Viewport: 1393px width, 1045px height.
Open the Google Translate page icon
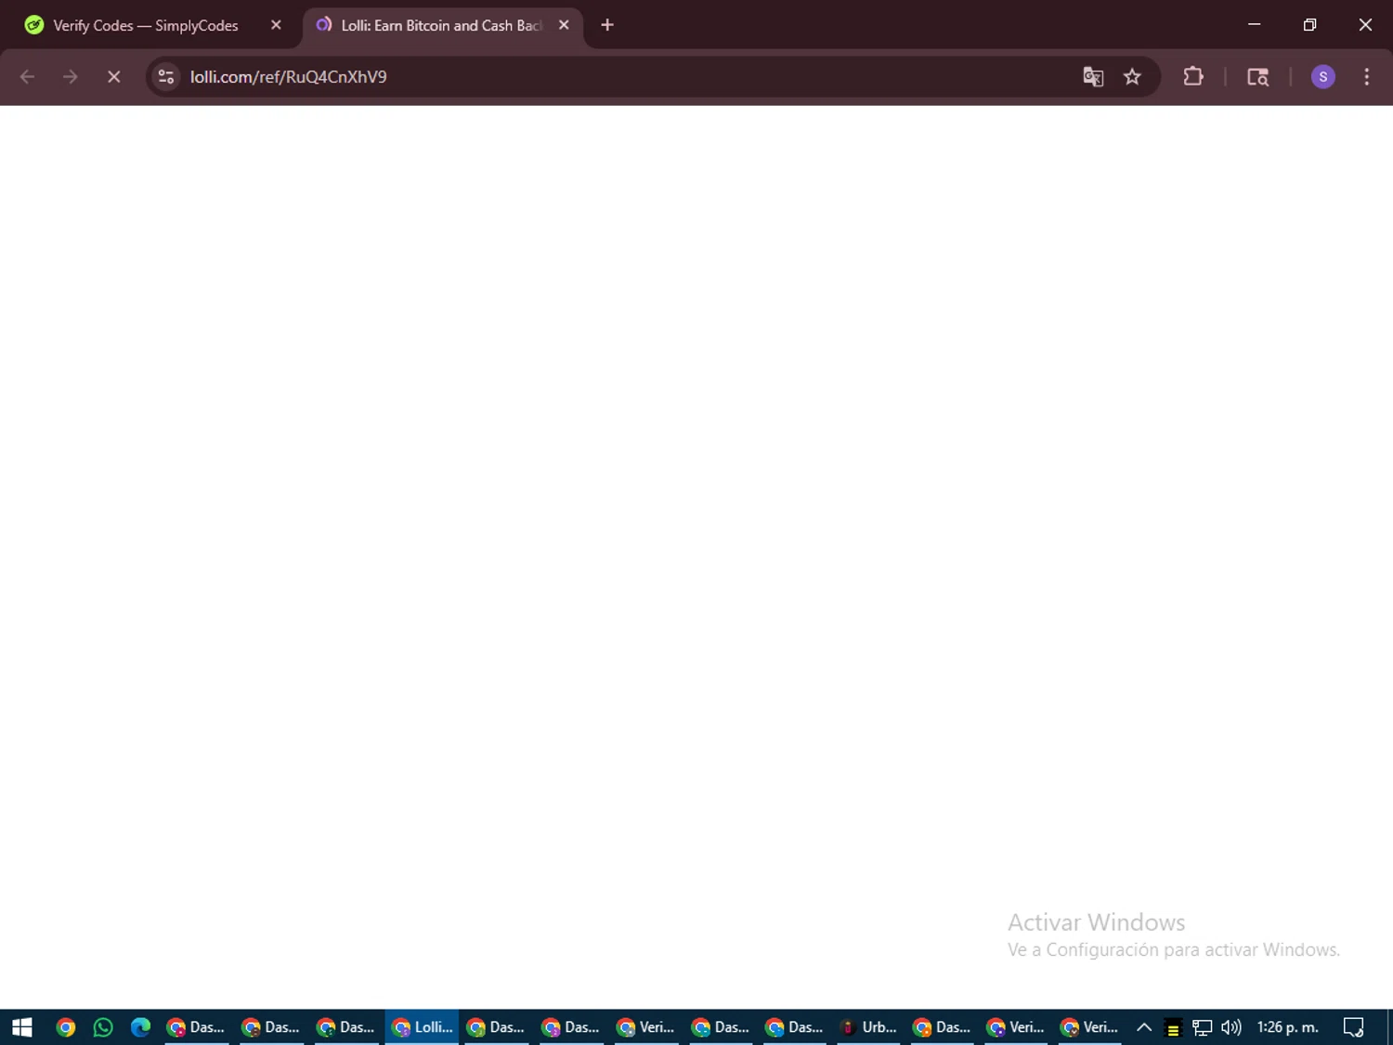pos(1093,77)
